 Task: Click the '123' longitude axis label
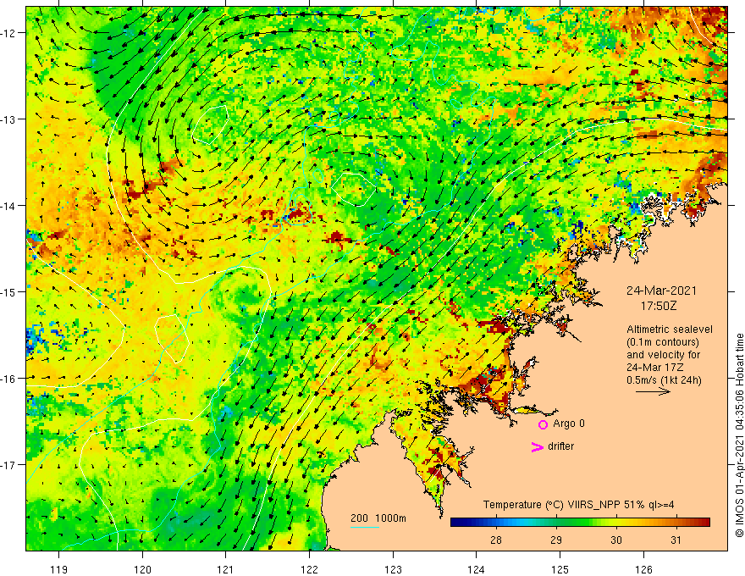pos(393,569)
